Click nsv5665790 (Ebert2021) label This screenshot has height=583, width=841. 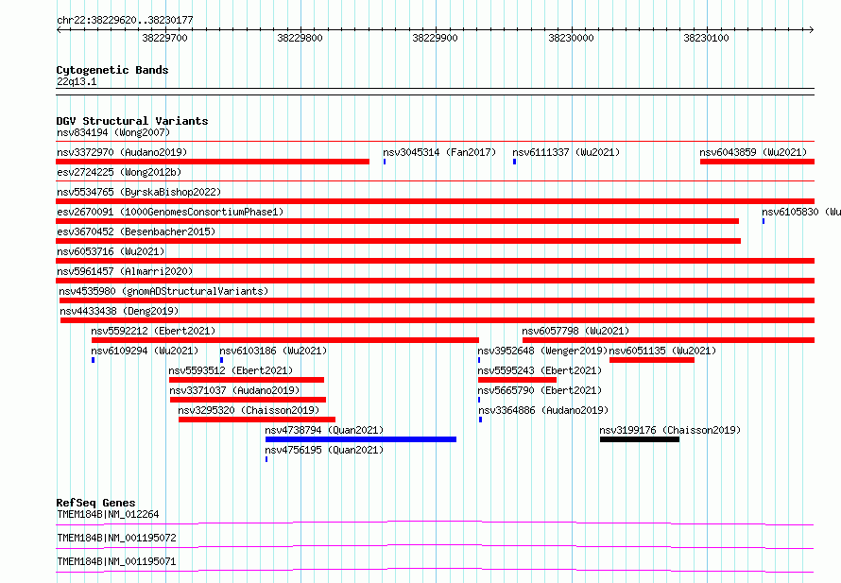[x=540, y=390]
